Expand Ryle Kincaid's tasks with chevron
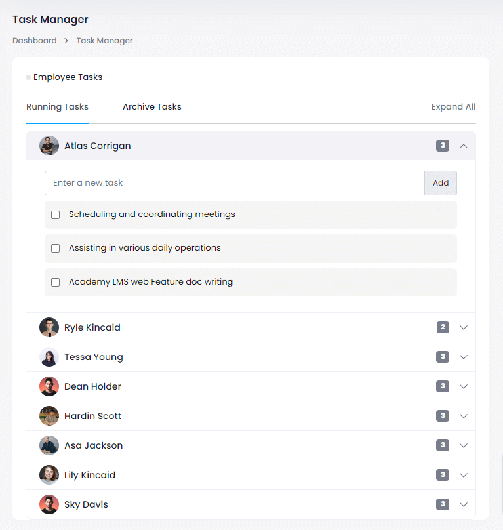 coord(464,327)
